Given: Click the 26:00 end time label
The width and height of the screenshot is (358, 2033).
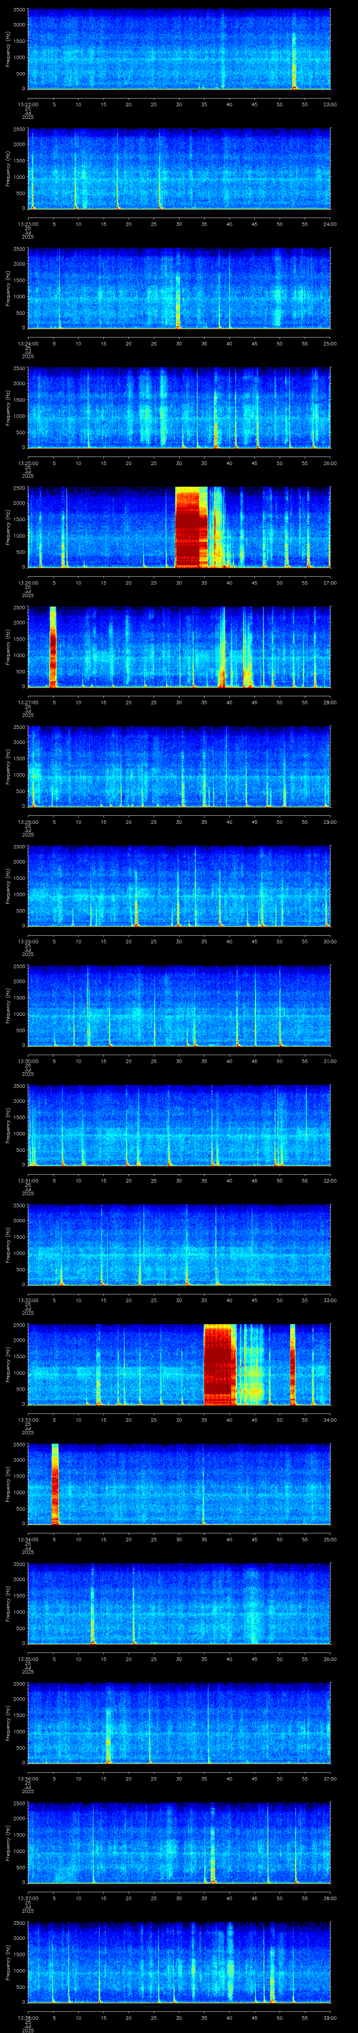Looking at the screenshot, I should tap(330, 463).
